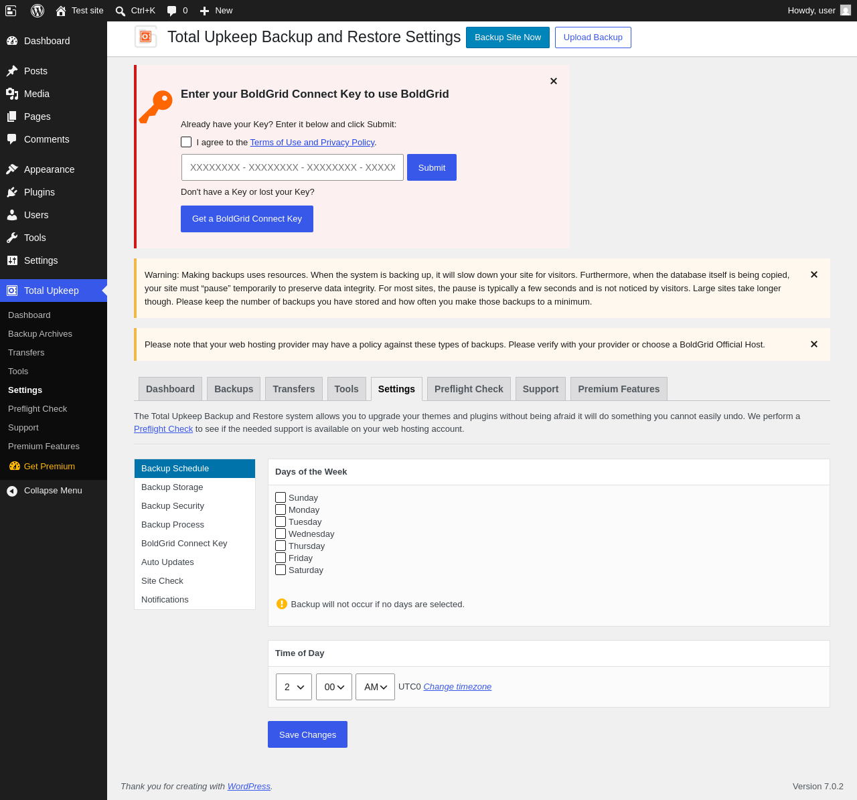The width and height of the screenshot is (857, 800).
Task: Click the admin bar menu toggle icon
Action: [x=11, y=11]
